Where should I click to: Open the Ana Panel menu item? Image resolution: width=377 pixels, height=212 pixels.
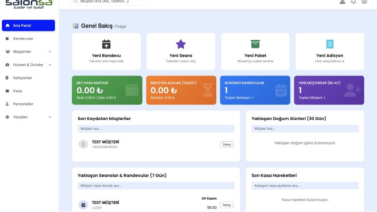[x=29, y=26]
